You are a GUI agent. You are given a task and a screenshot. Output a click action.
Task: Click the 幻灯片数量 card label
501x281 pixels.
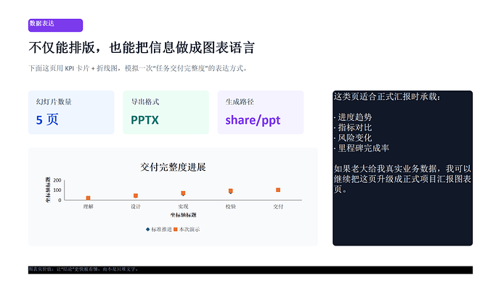click(x=54, y=101)
